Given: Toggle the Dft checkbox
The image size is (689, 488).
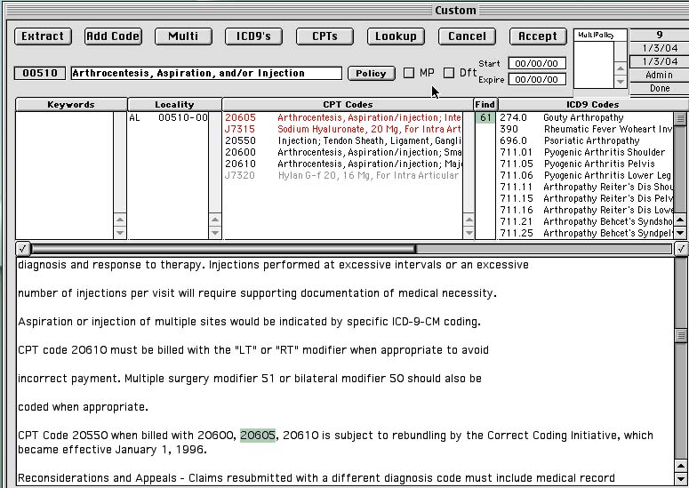Looking at the screenshot, I should [449, 73].
